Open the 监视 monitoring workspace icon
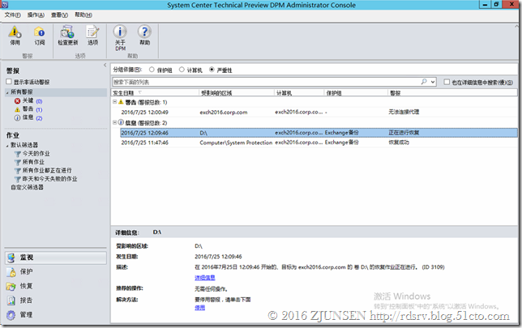 (11, 258)
